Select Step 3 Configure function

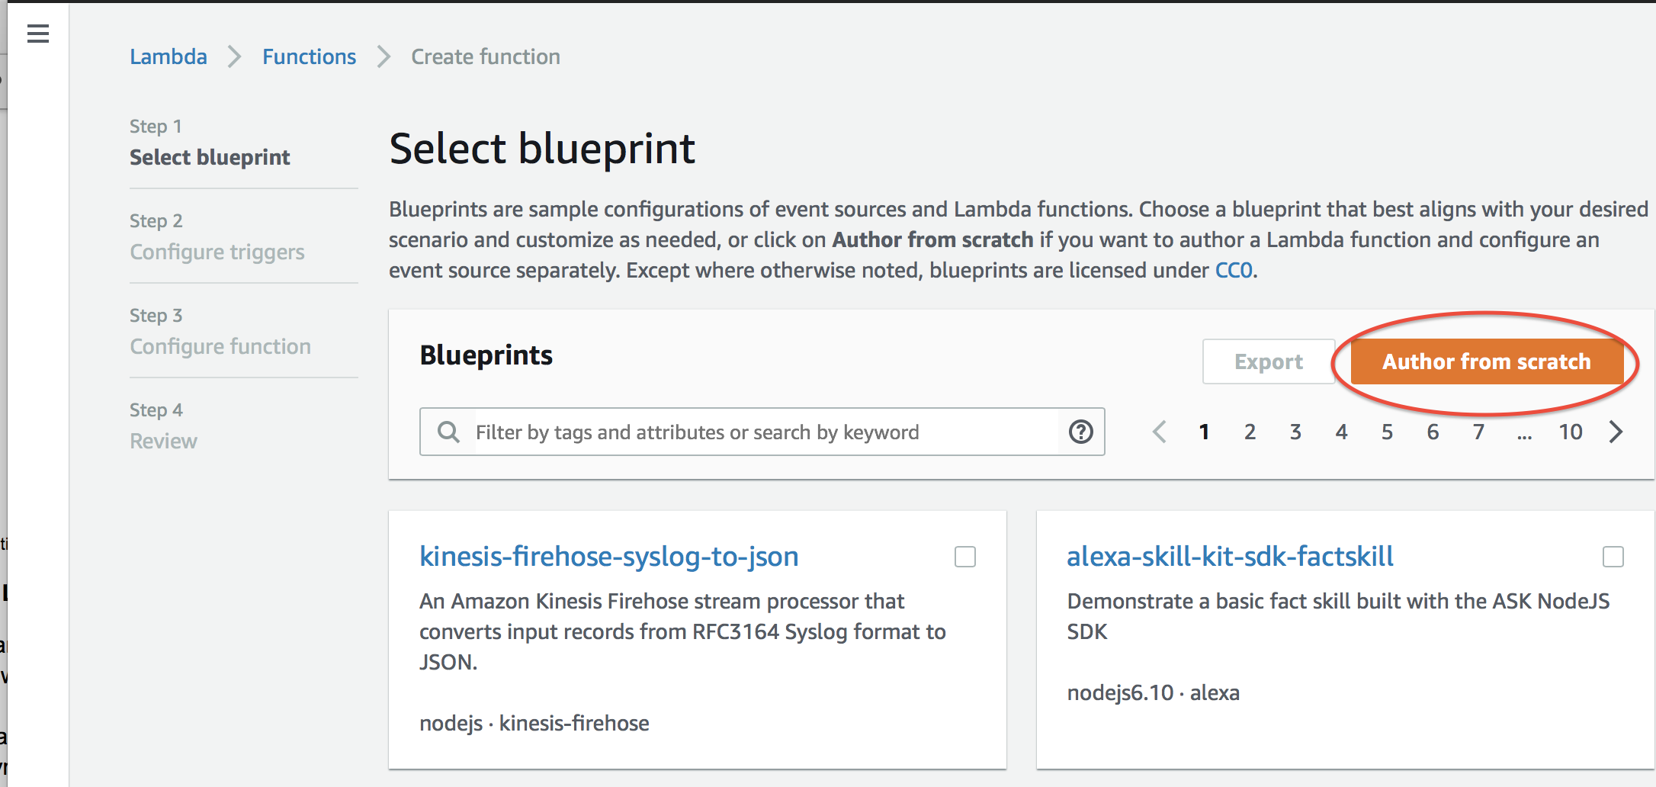[x=220, y=346]
